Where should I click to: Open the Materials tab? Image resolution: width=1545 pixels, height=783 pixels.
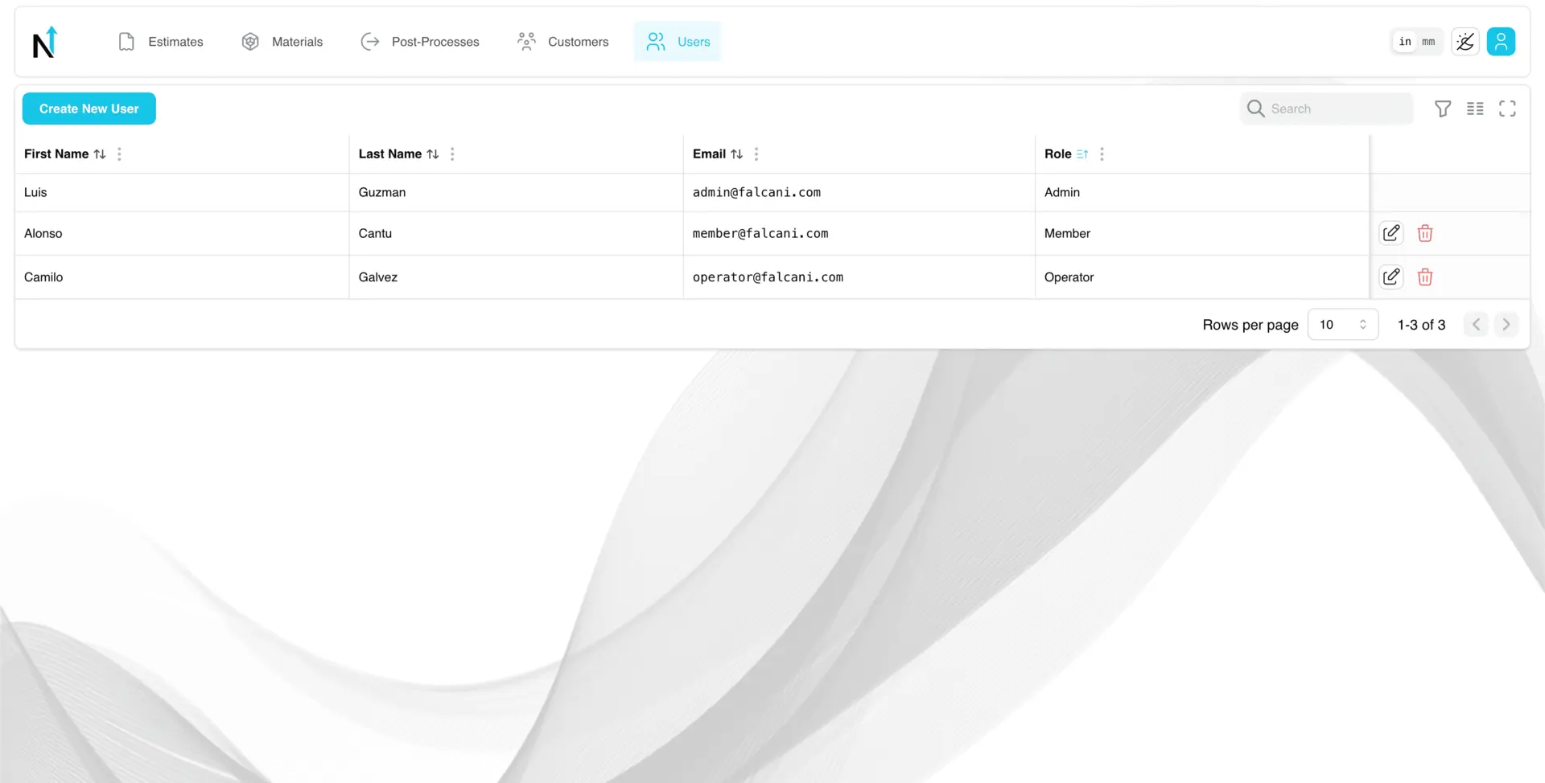282,42
